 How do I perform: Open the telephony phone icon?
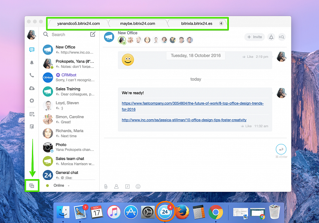point(32,75)
